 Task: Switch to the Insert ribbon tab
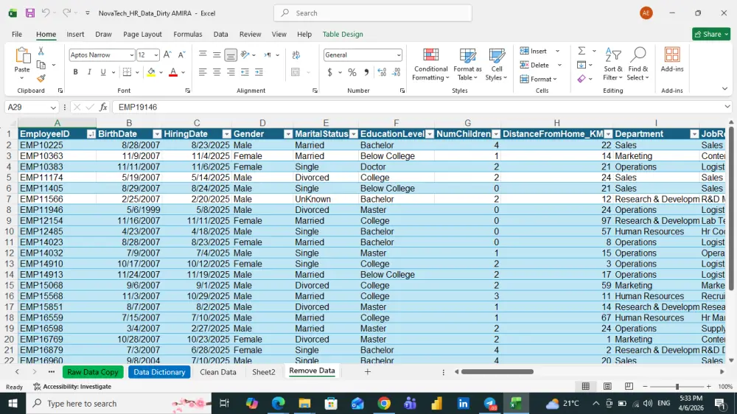pyautogui.click(x=75, y=35)
